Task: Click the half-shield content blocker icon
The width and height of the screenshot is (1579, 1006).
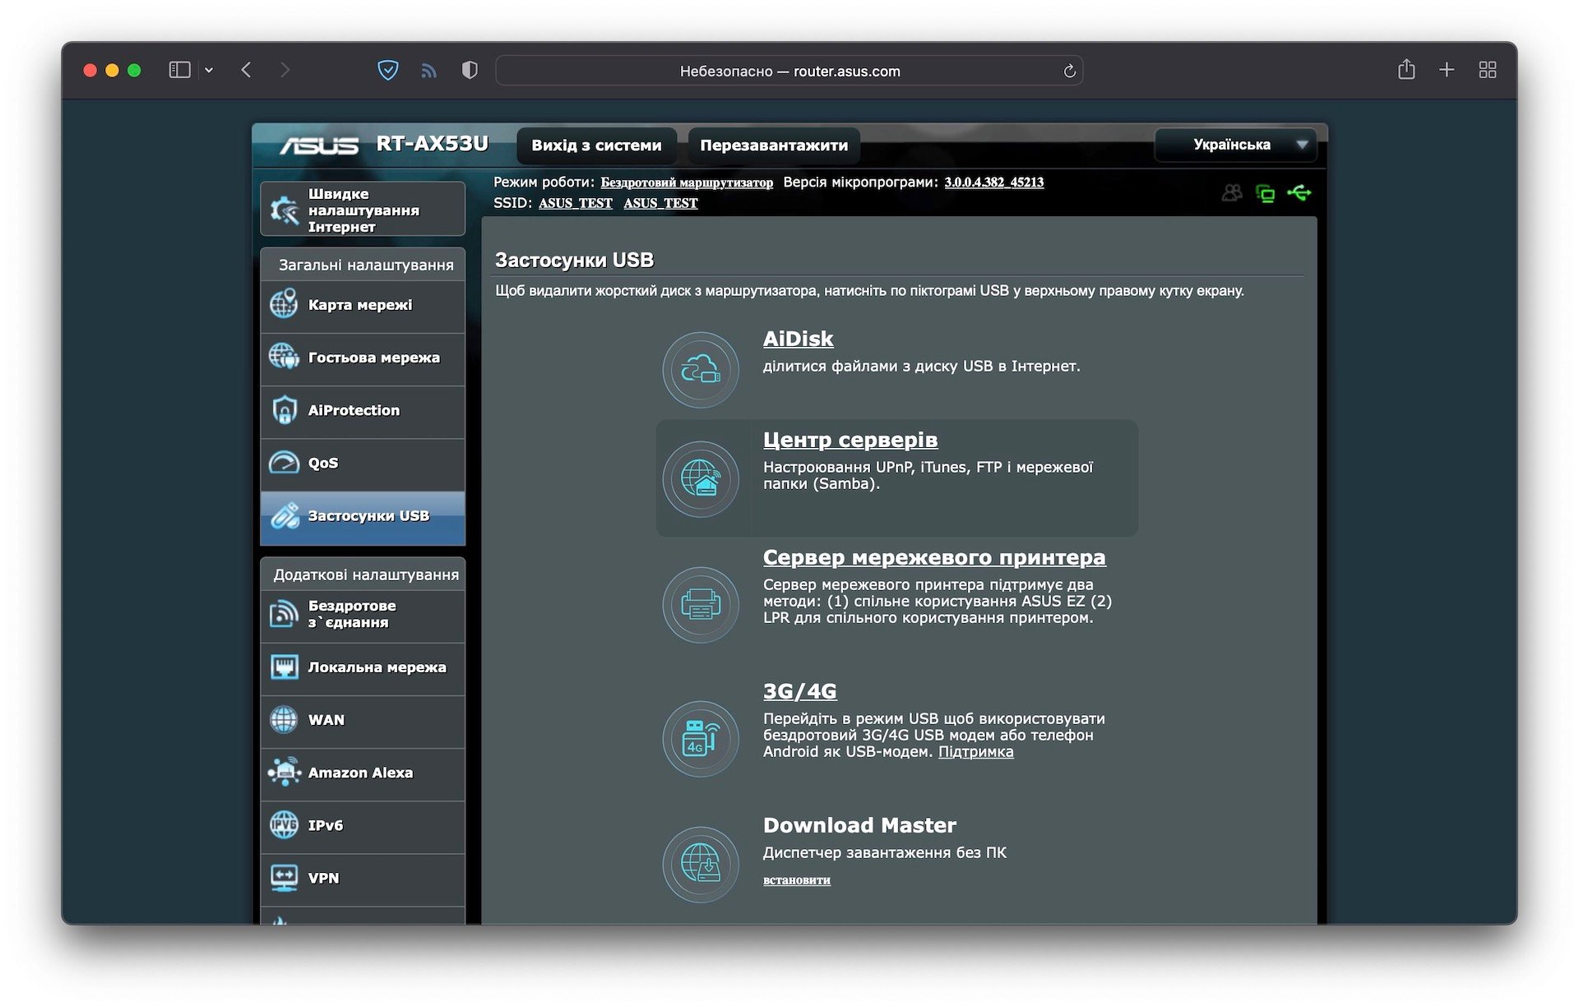Action: tap(470, 71)
